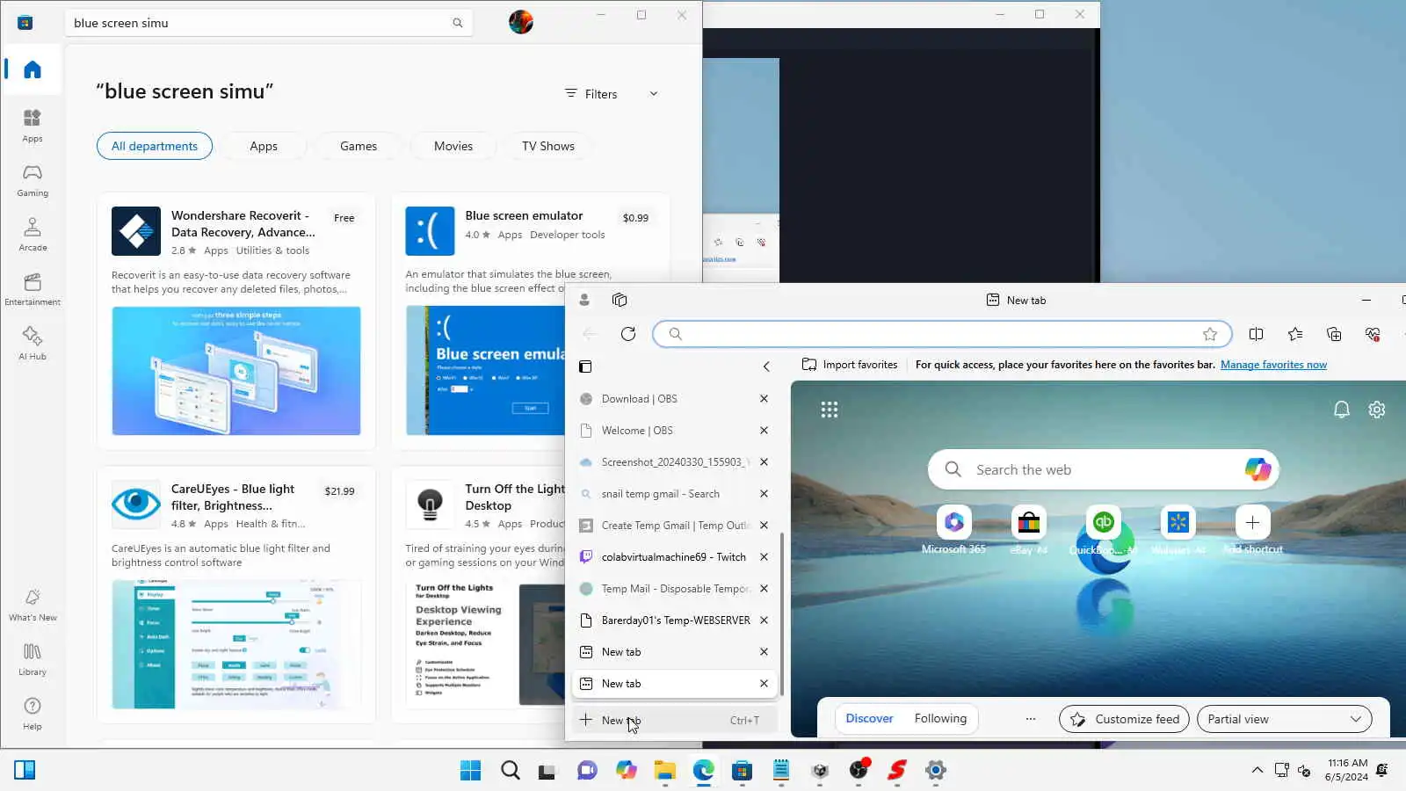Open Arcade in the Store sidebar
This screenshot has height=791, width=1406.
click(33, 235)
